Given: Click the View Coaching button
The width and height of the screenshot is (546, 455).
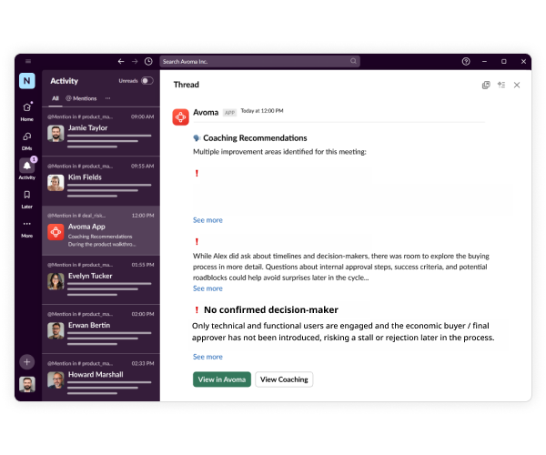Looking at the screenshot, I should [284, 379].
